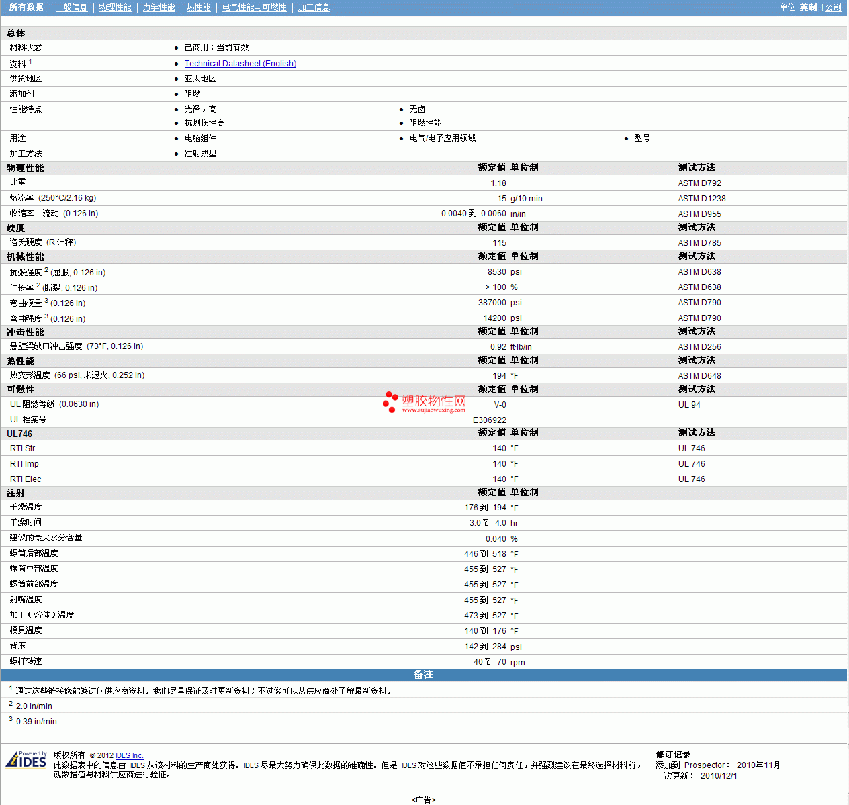Click the UL 阻燃等级 value V-0
Screen dimensions: 849x805
[x=500, y=405]
